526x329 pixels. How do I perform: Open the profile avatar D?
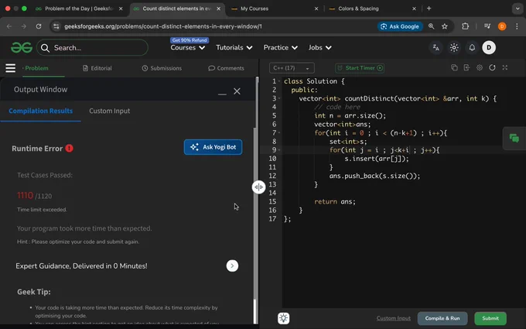click(489, 48)
